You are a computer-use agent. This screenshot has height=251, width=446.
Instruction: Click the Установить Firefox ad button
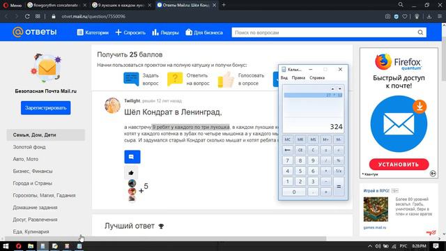point(399,165)
